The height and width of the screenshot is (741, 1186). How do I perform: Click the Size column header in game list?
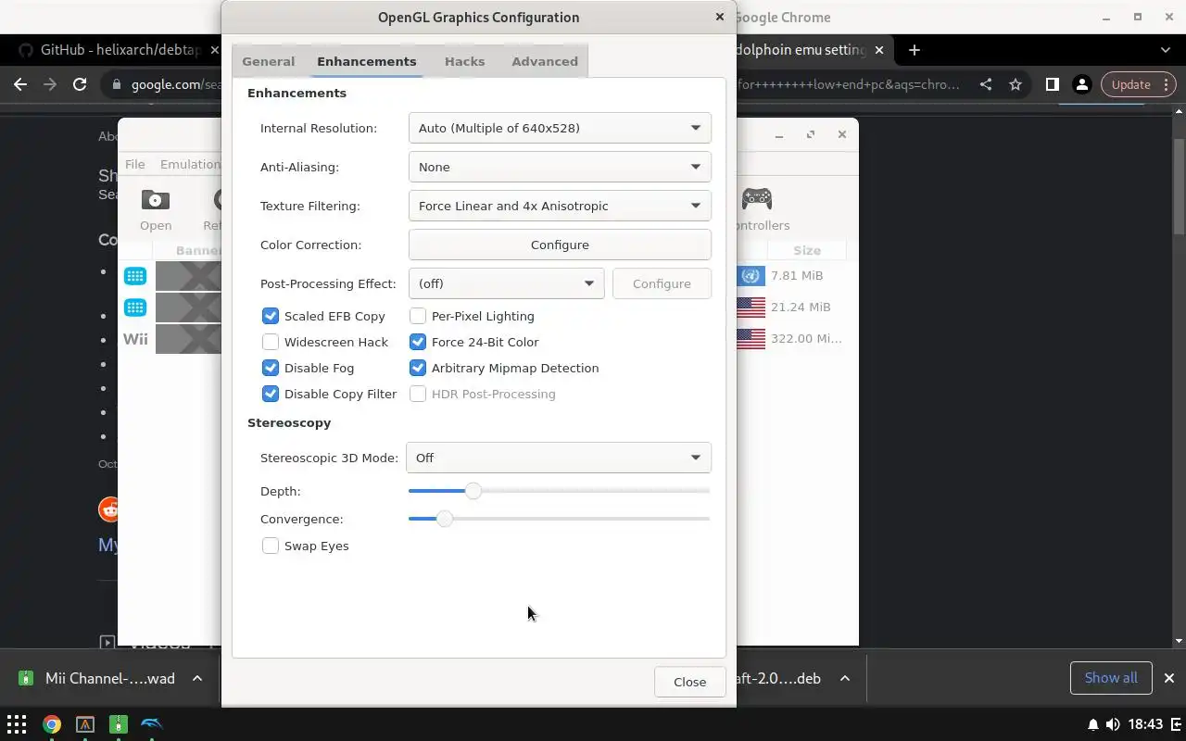click(806, 250)
